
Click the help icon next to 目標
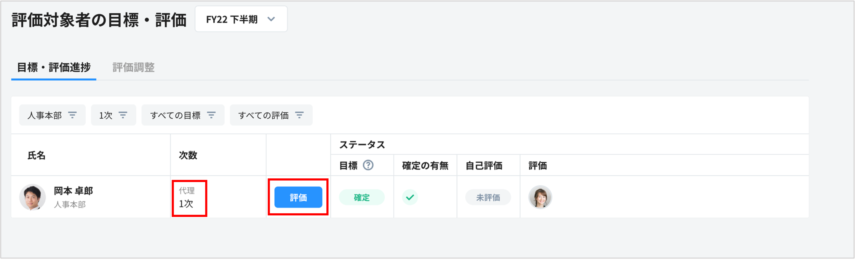point(368,165)
